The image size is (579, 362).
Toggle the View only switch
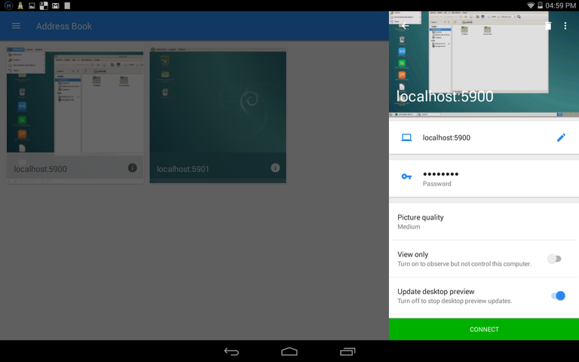(x=554, y=259)
